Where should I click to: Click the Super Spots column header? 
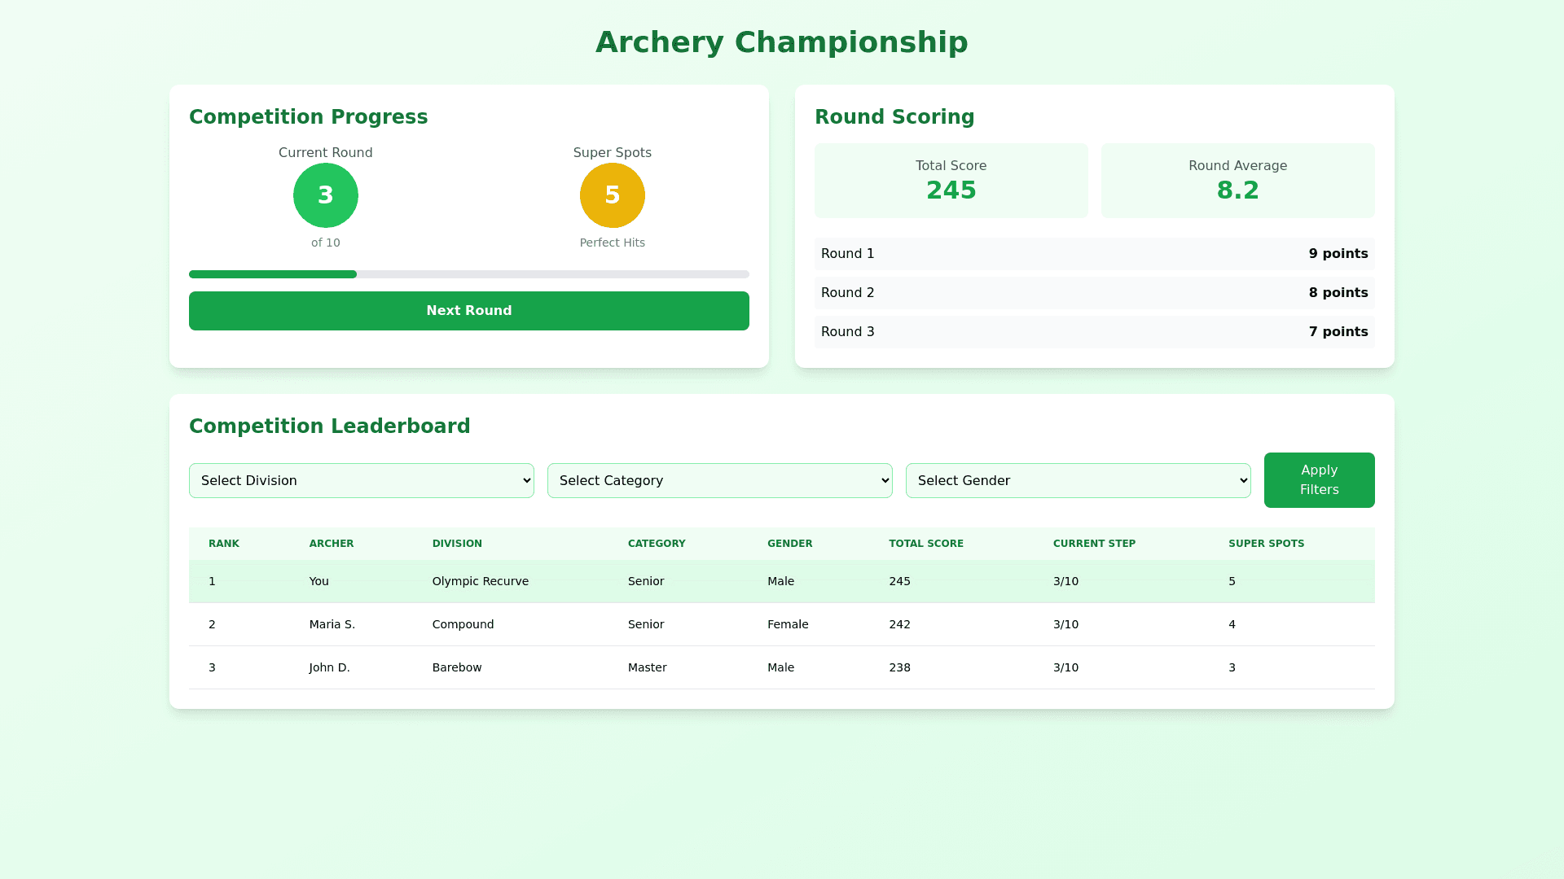coord(1266,544)
